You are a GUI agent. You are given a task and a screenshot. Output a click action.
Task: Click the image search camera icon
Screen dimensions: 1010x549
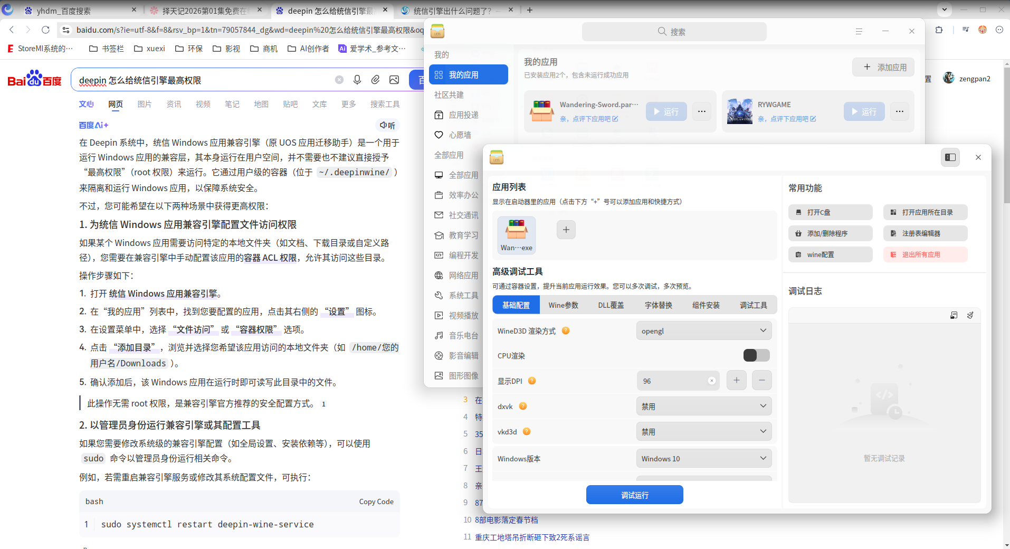pos(394,80)
